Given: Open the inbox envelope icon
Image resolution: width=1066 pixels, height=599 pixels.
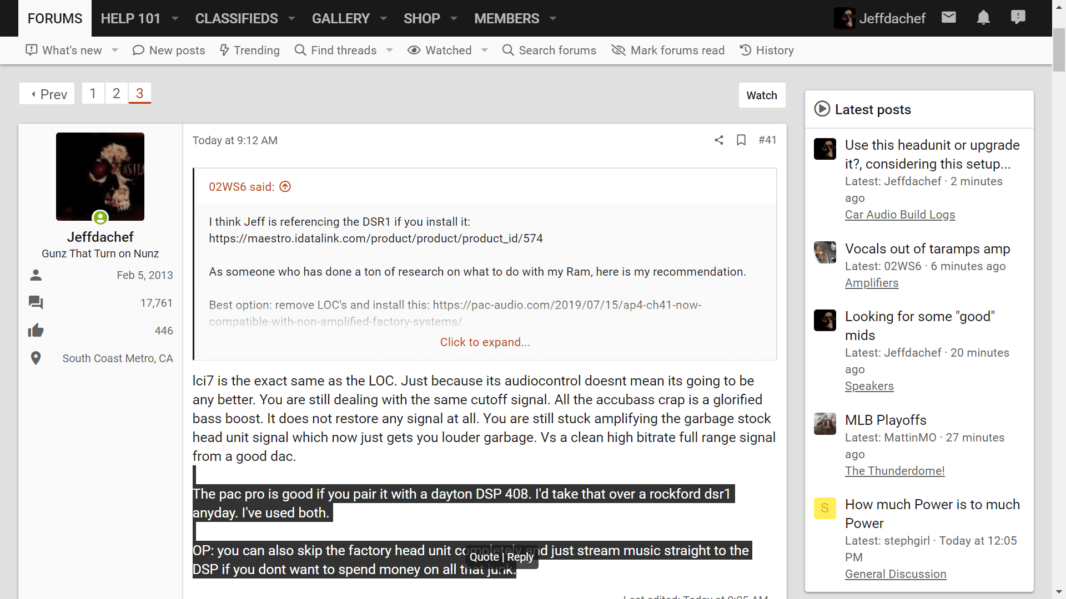Looking at the screenshot, I should (x=949, y=18).
